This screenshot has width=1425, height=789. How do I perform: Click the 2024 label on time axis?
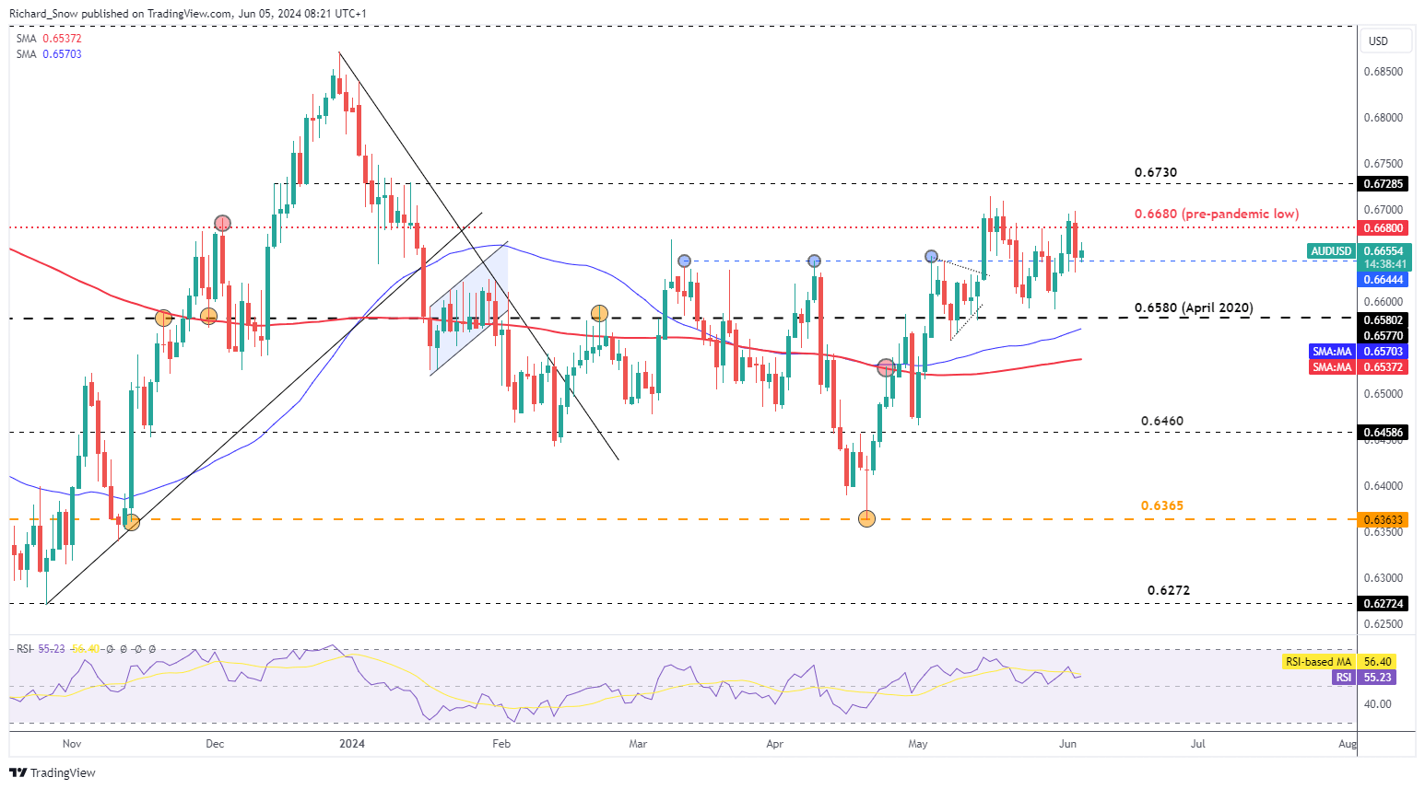click(x=351, y=743)
